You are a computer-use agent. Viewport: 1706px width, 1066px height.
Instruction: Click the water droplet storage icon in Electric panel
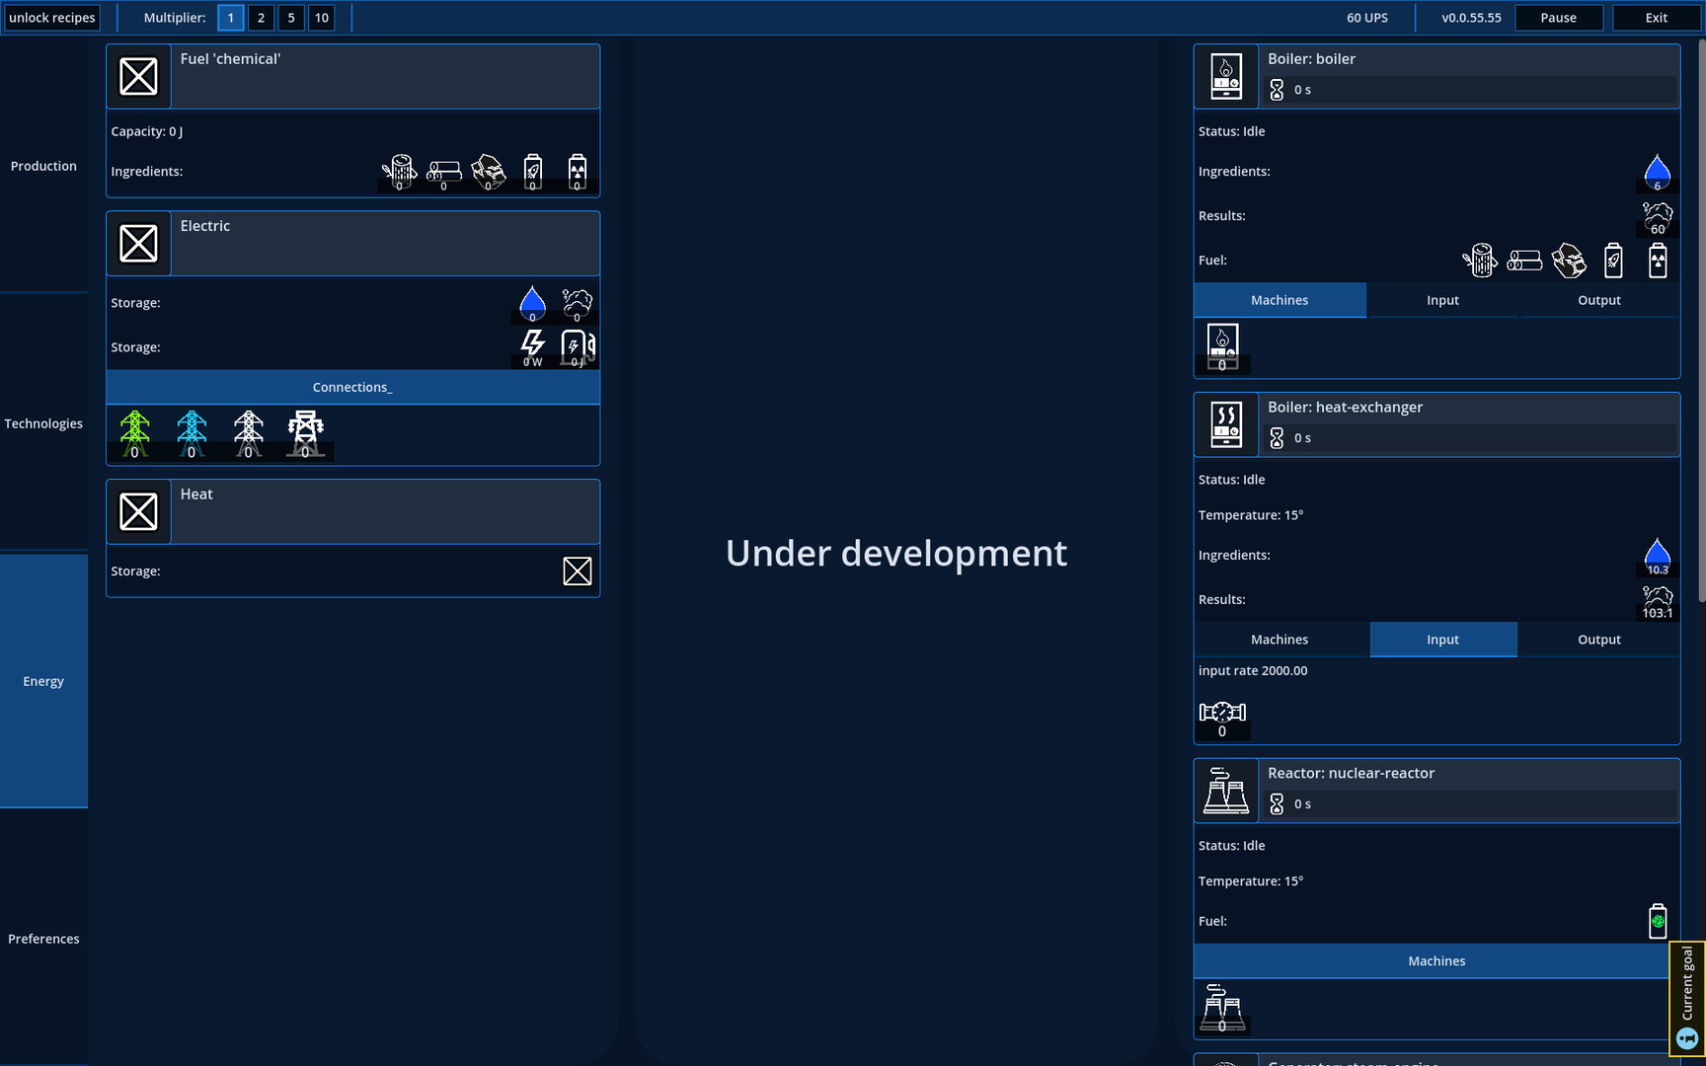532,303
